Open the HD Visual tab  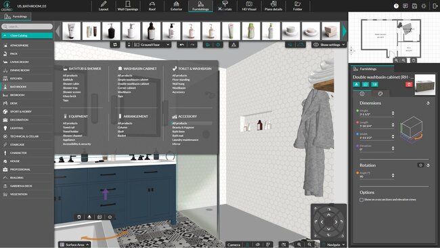coord(249,6)
